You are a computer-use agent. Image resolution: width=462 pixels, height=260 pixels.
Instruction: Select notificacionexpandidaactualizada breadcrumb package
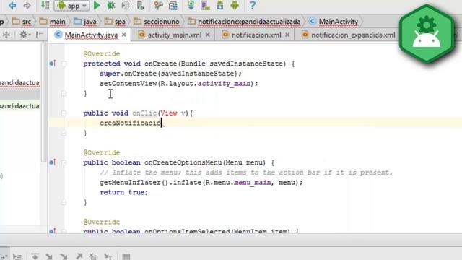point(244,22)
